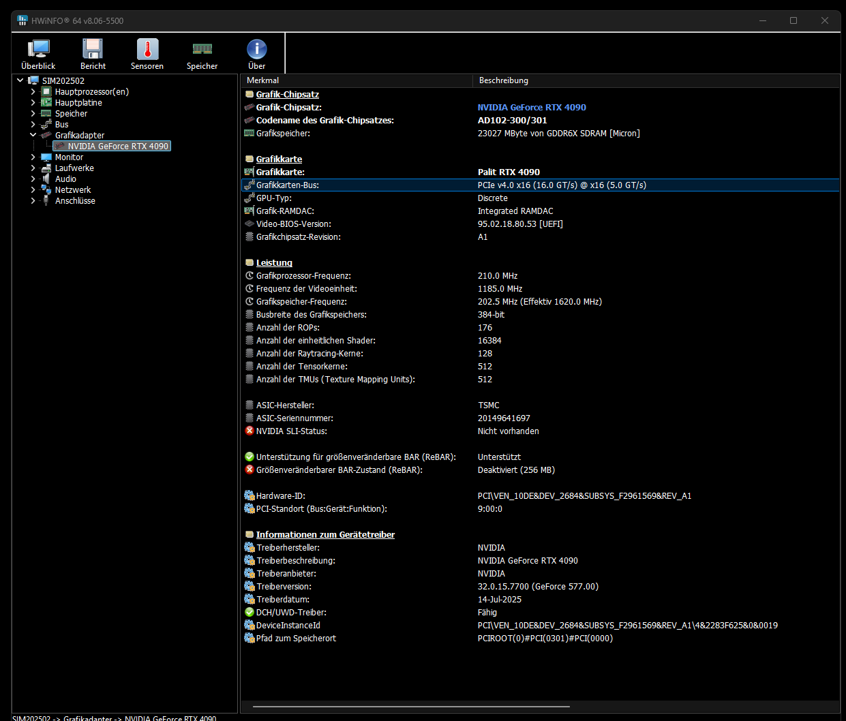Click the 23027 MByte Grafikspeicher value
This screenshot has height=721, width=846.
tap(558, 133)
